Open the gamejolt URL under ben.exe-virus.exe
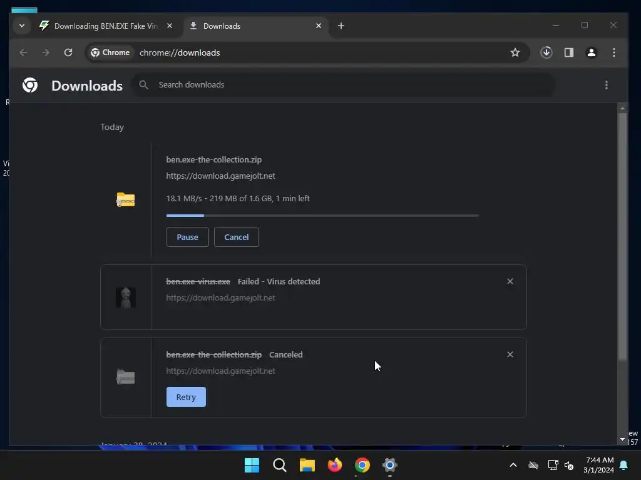Image resolution: width=641 pixels, height=480 pixels. pyautogui.click(x=220, y=298)
